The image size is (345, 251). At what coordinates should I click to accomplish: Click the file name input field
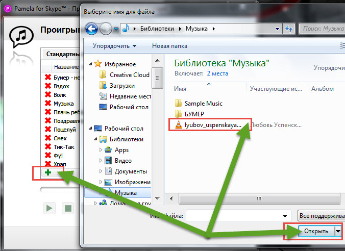(x=238, y=216)
